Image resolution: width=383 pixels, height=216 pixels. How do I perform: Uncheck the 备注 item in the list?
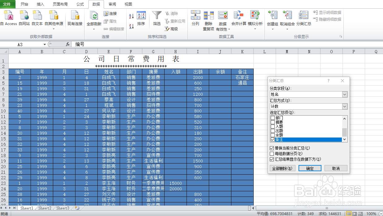pos(273,140)
